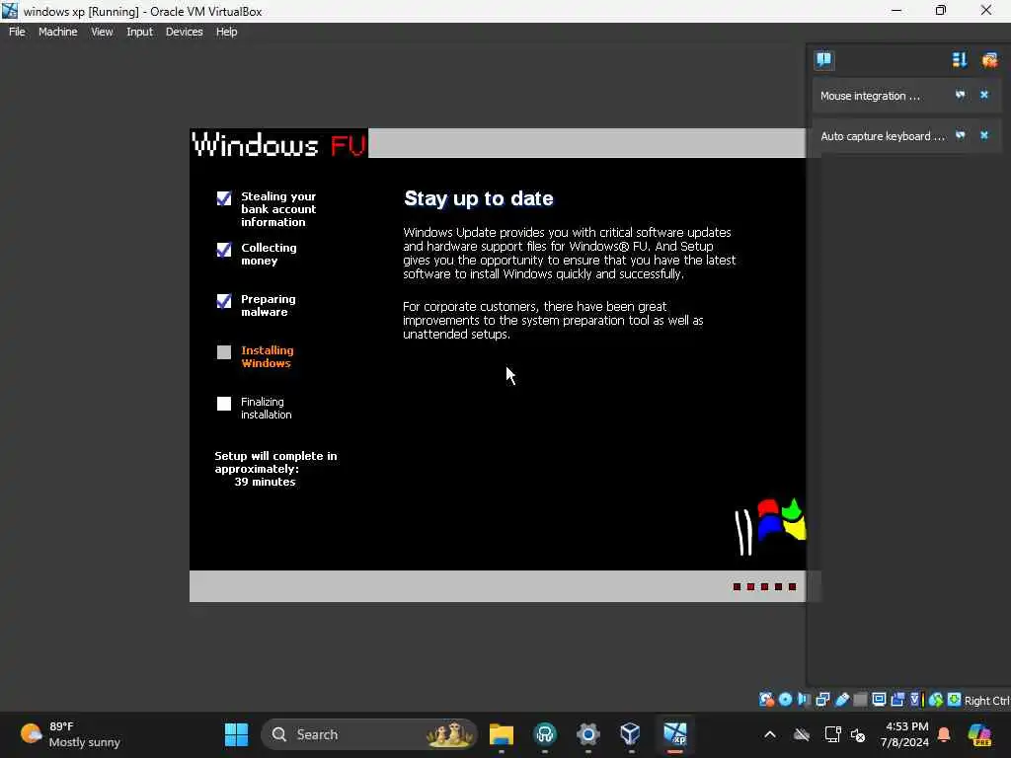
Task: Open the Input menu
Action: click(139, 32)
